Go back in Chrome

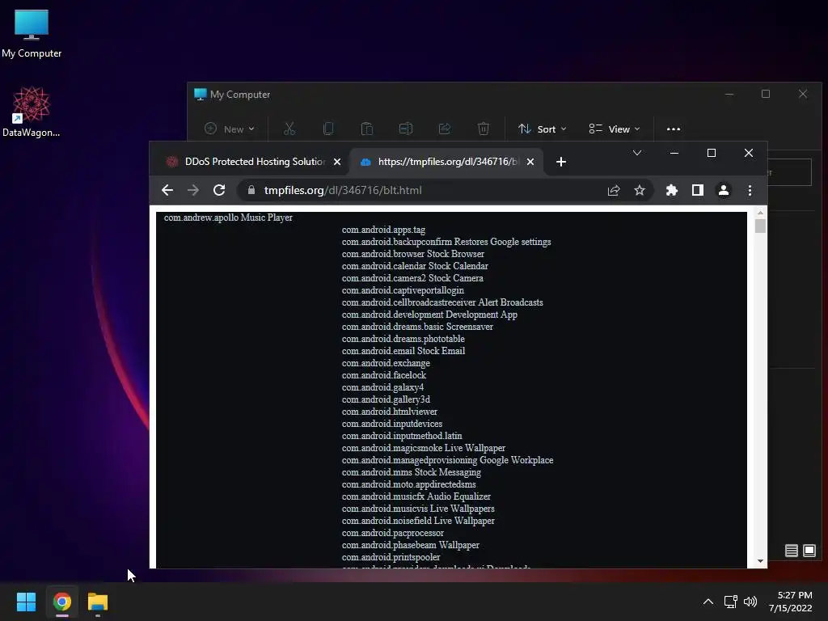[167, 190]
